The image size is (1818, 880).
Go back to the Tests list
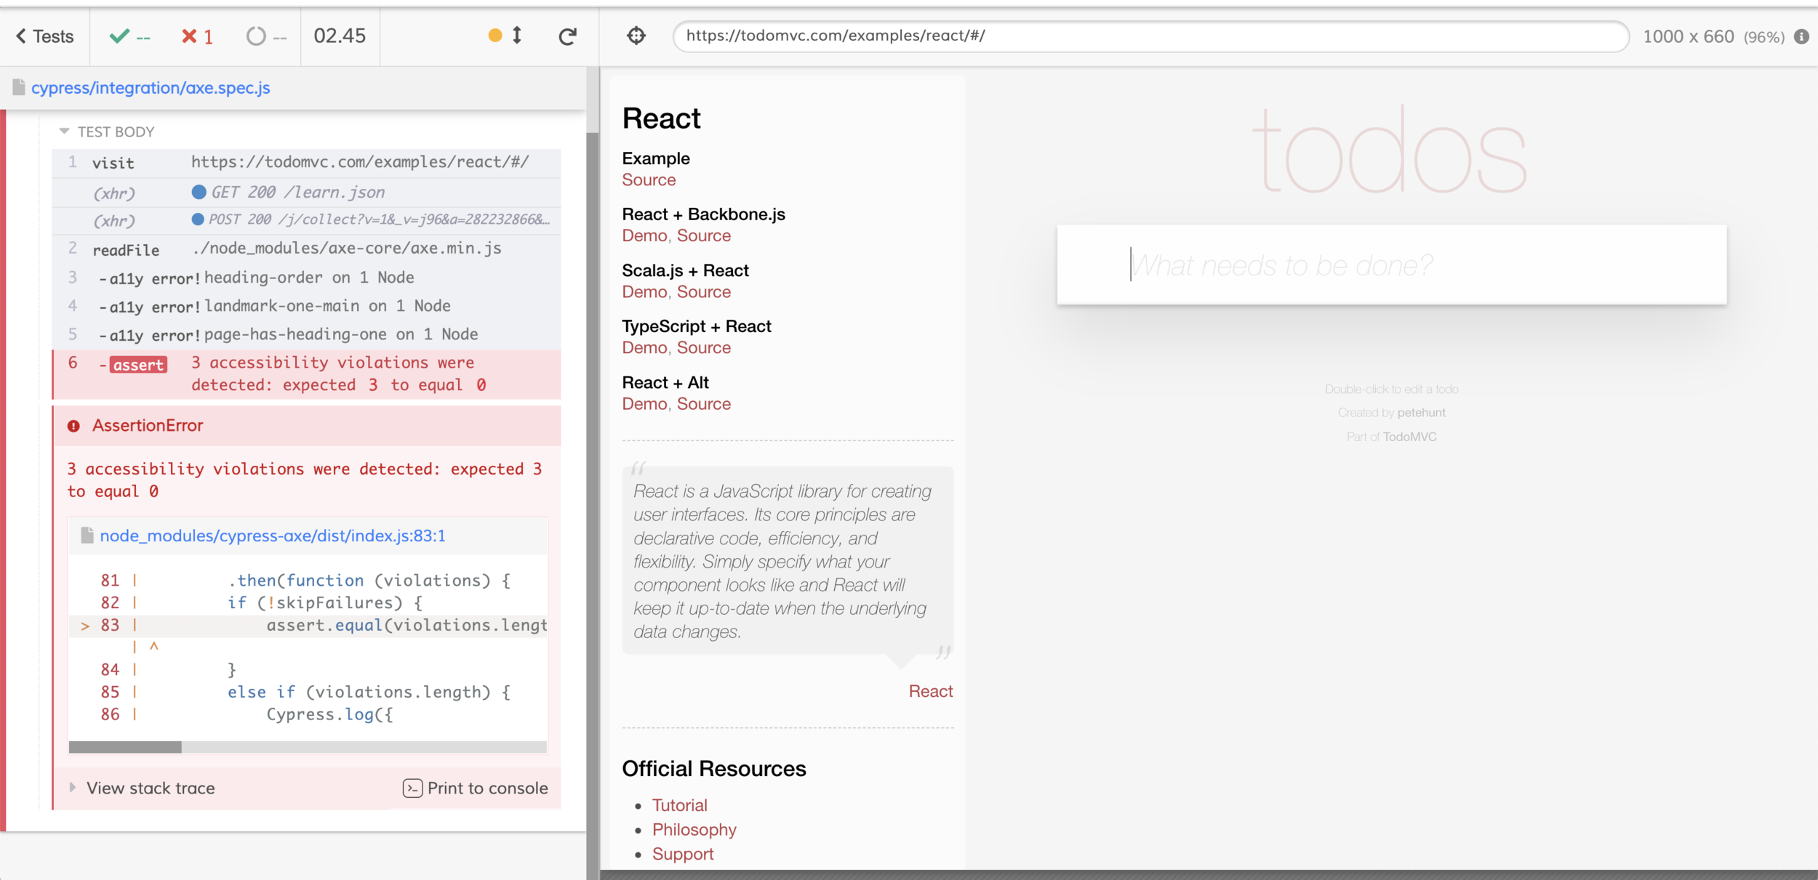click(x=45, y=36)
